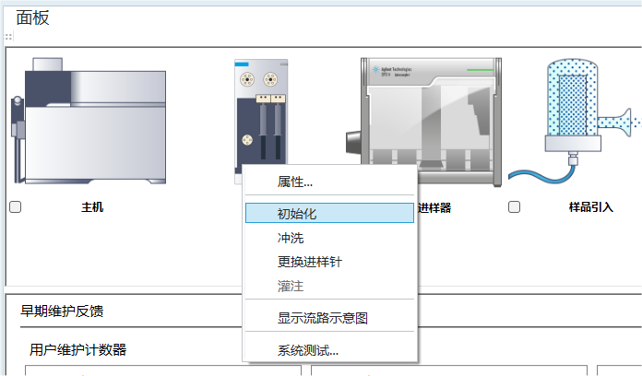Click the 早期维护反馈 section heading
The height and width of the screenshot is (376, 642).
[x=62, y=311]
